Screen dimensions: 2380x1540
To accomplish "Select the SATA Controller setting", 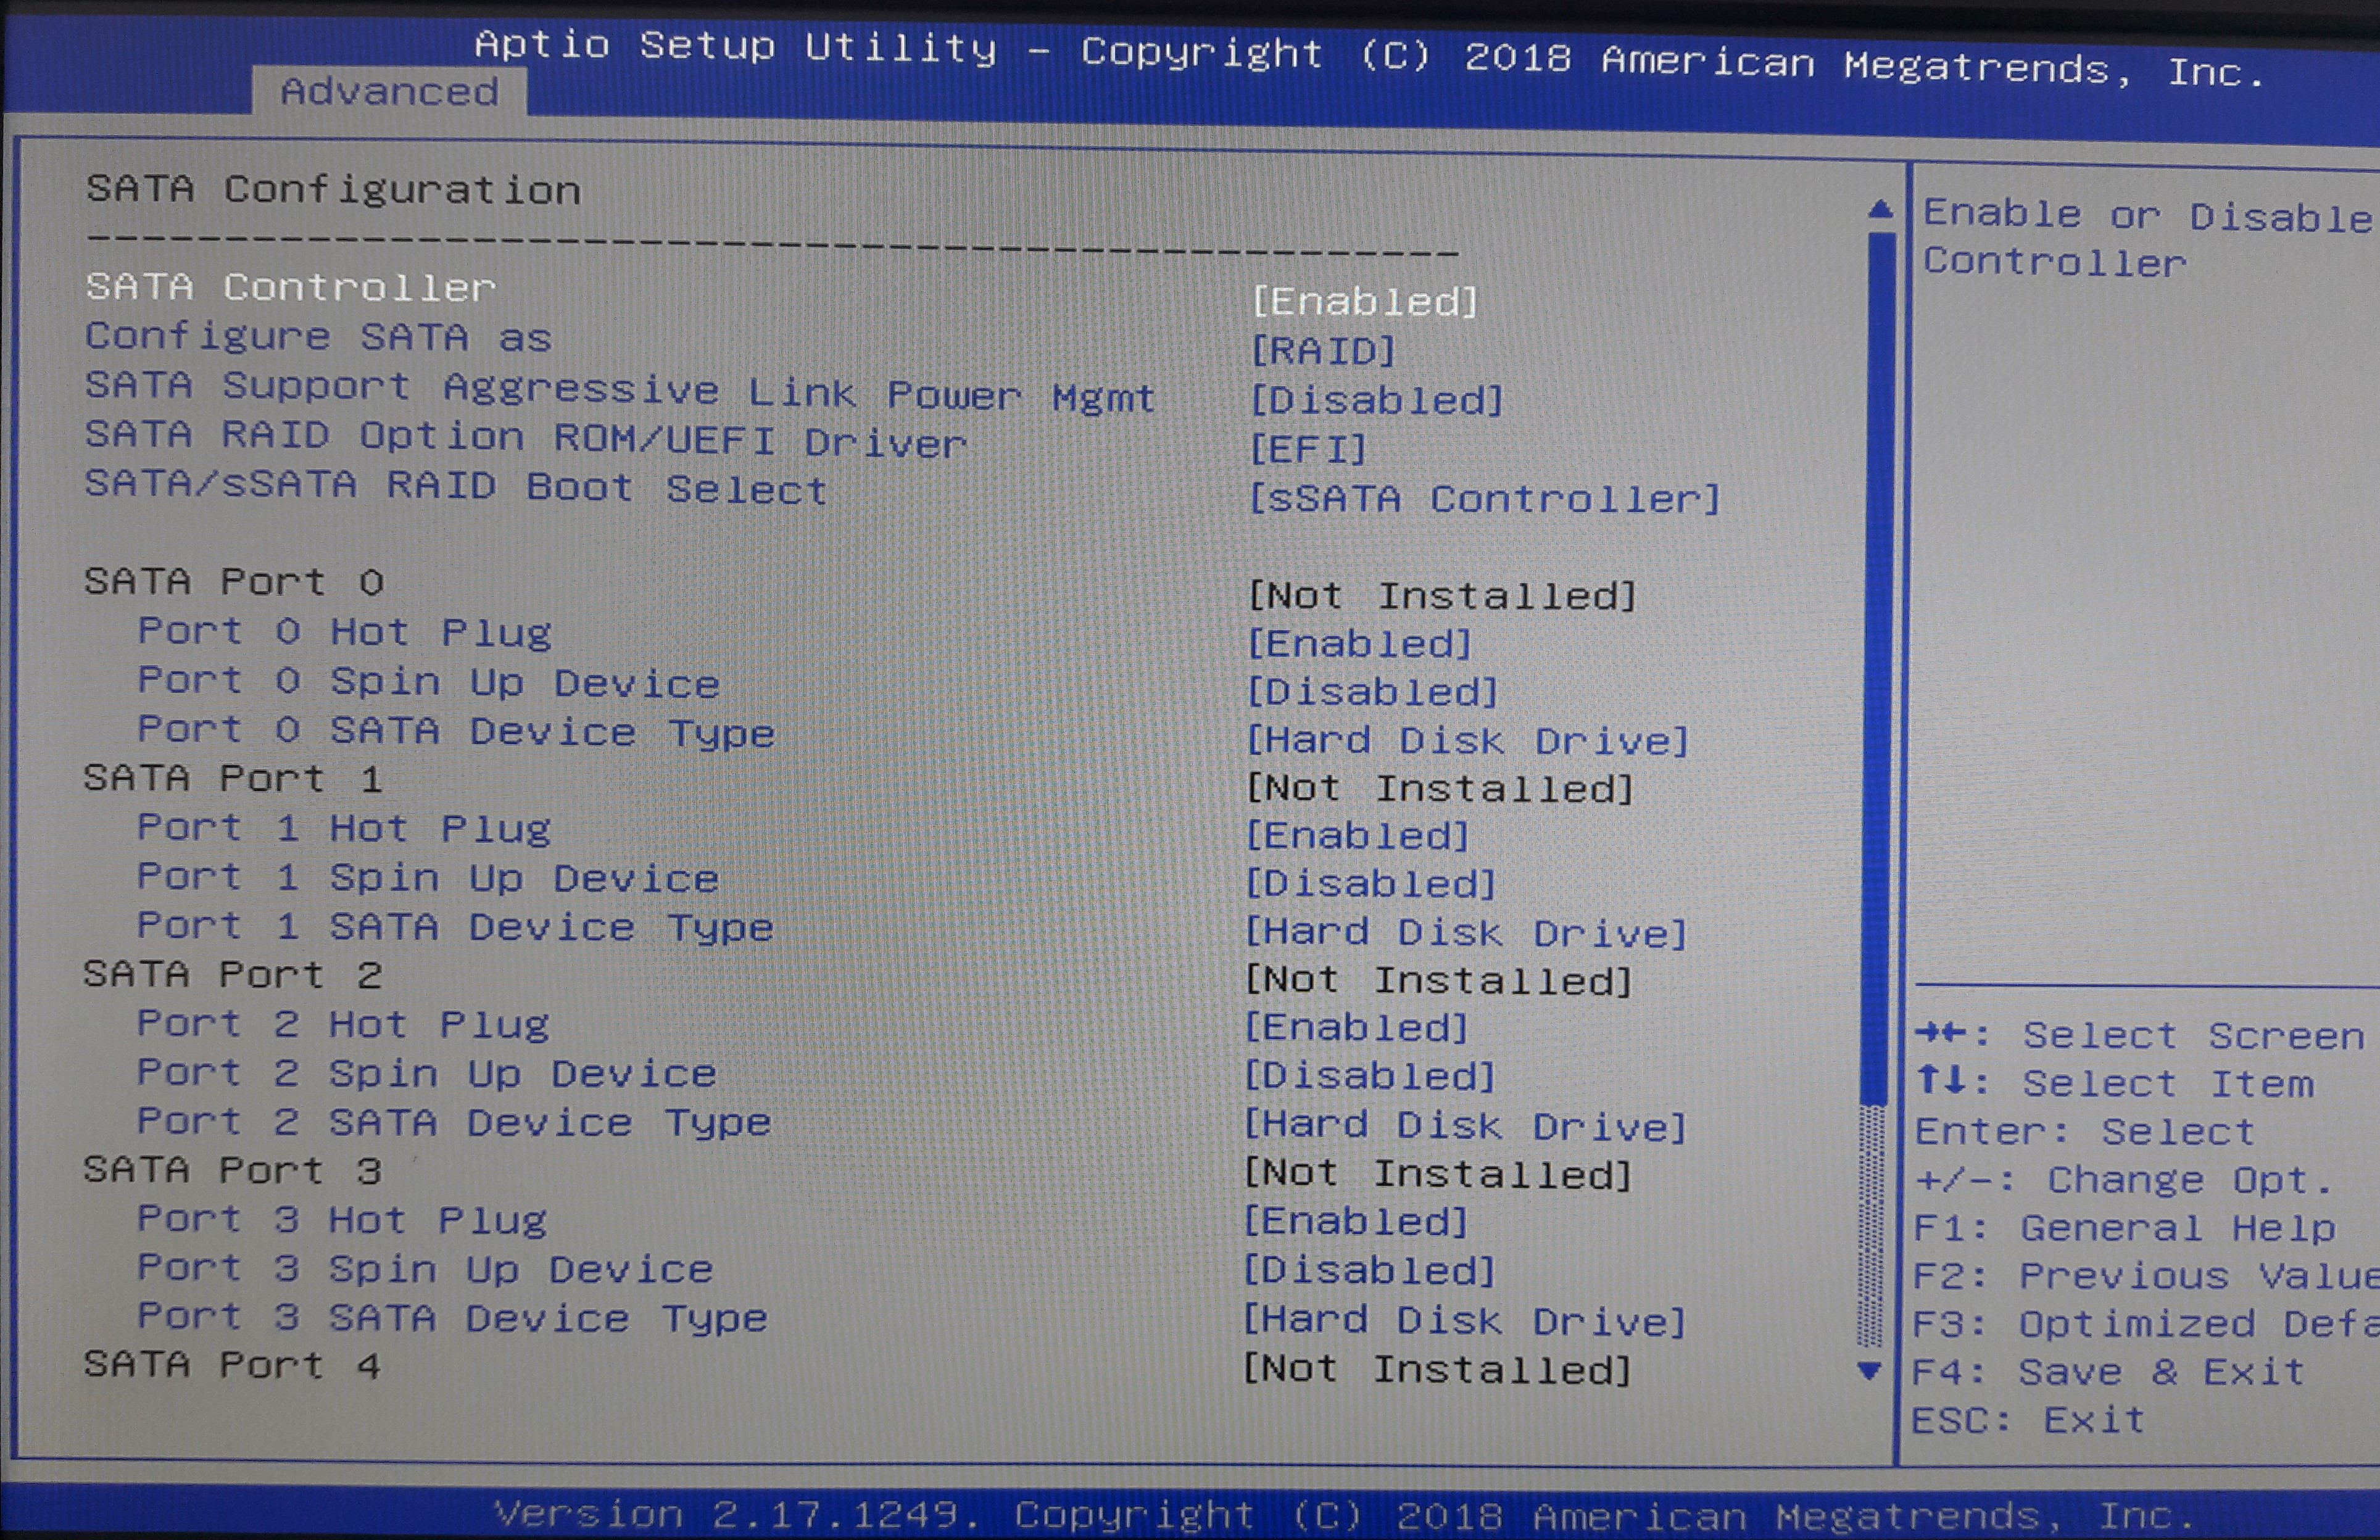I will (291, 287).
